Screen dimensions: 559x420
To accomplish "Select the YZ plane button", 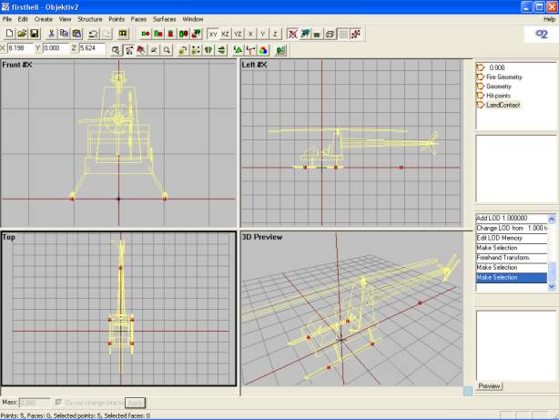I will (x=239, y=34).
